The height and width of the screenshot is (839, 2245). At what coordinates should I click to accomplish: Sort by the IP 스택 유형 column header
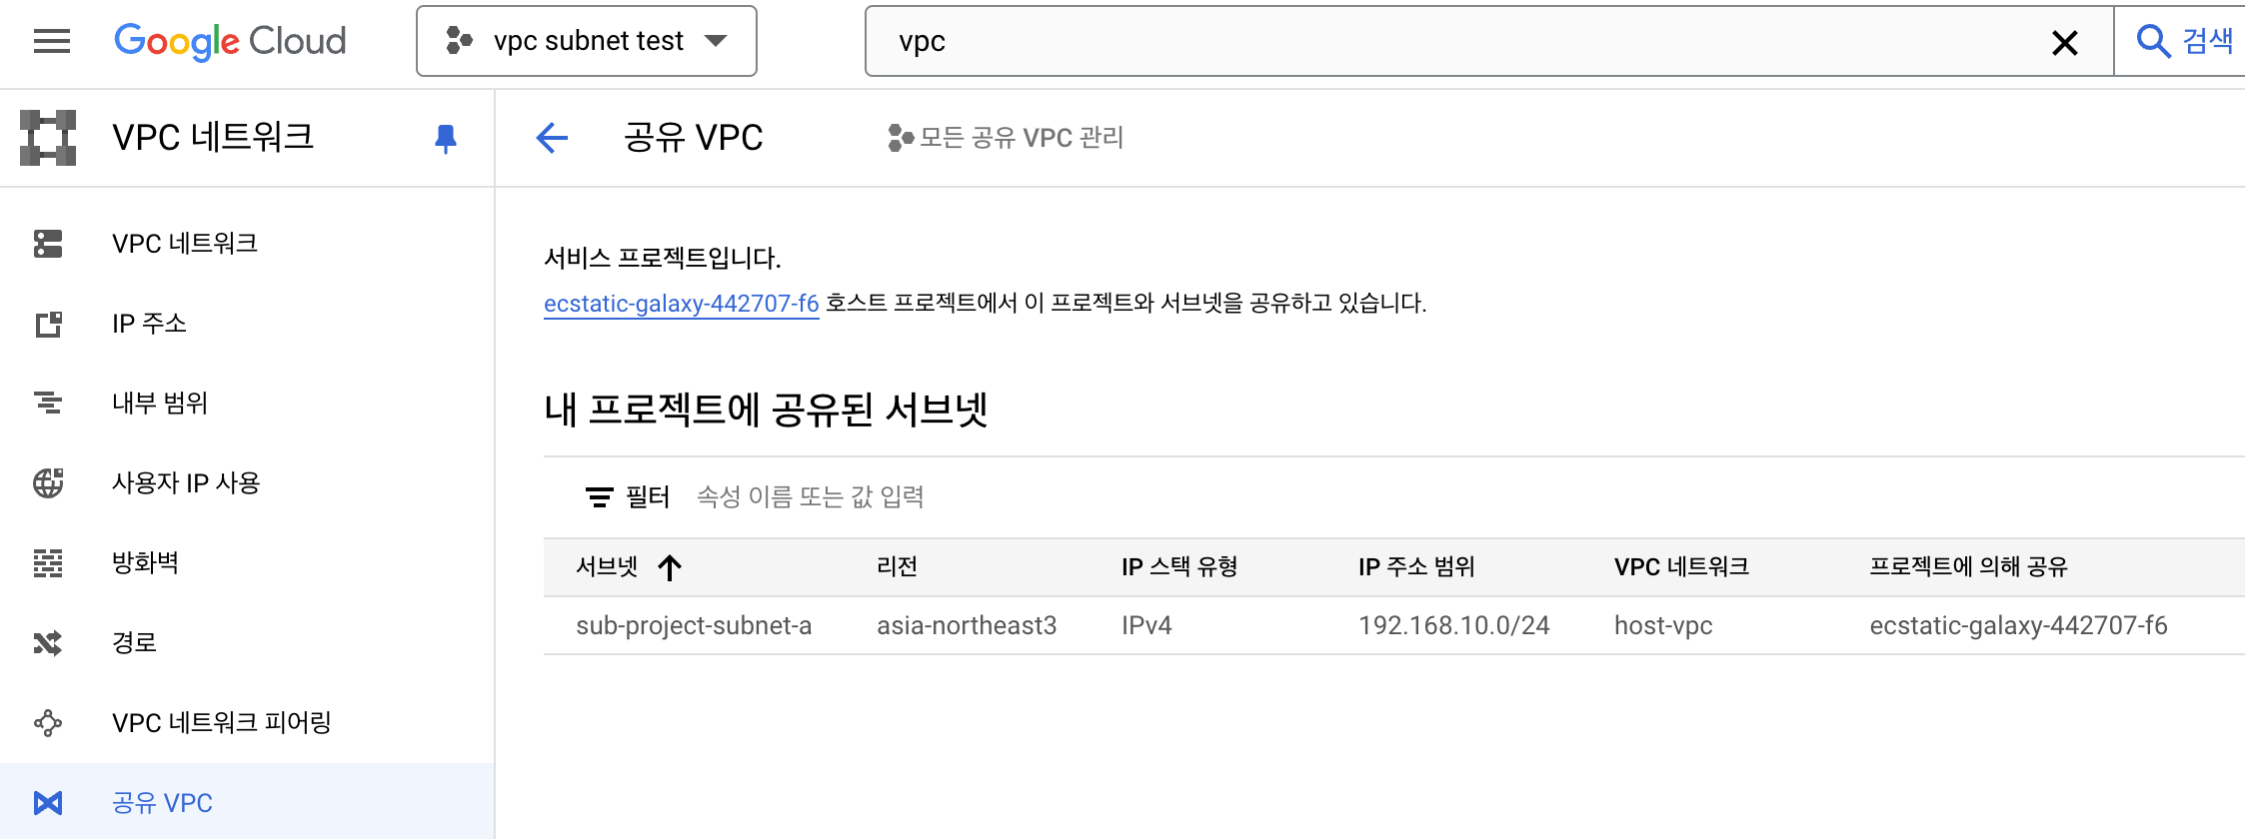[x=1179, y=567]
